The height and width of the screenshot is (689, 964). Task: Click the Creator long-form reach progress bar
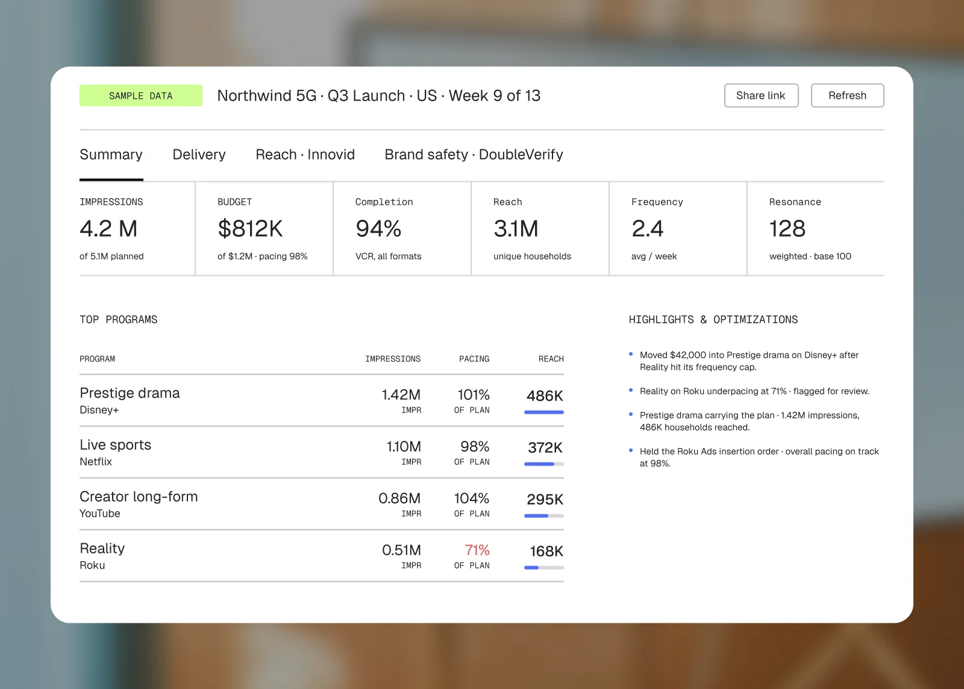point(544,516)
